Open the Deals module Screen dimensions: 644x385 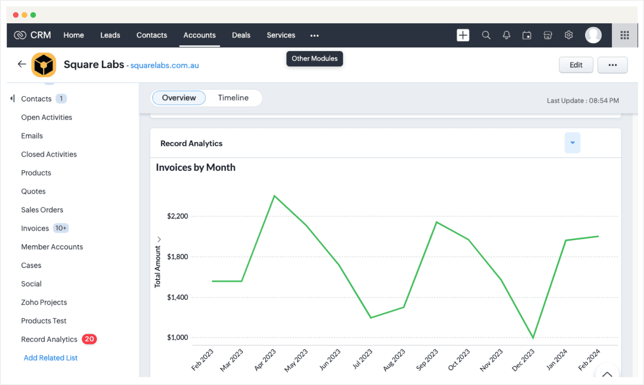tap(241, 35)
